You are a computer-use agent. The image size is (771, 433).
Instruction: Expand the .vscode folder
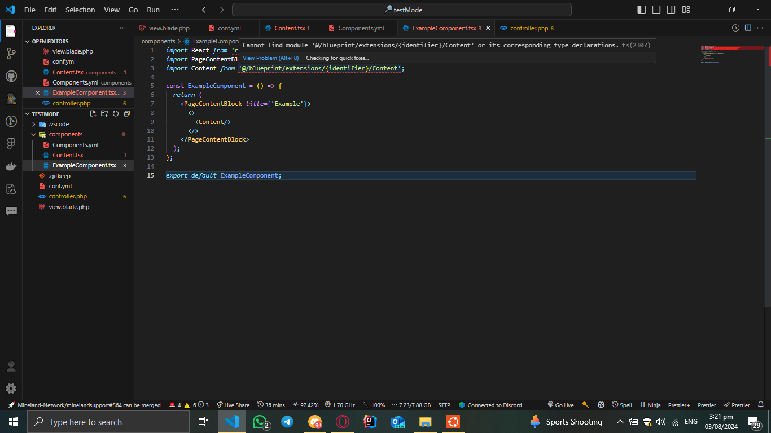point(78,124)
